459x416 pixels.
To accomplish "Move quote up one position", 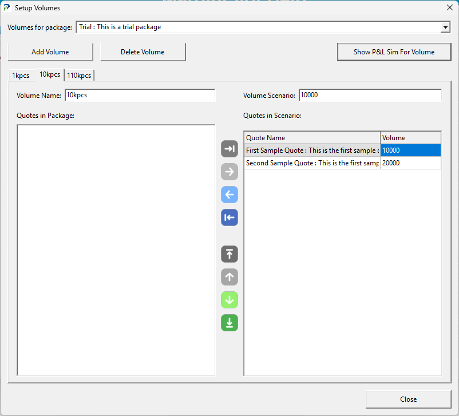I will (230, 277).
